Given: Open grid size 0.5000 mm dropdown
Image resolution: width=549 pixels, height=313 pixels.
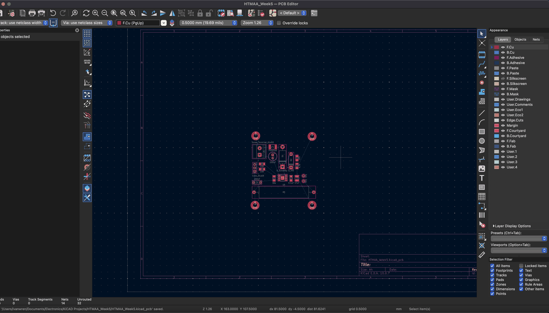Looking at the screenshot, I should 208,23.
